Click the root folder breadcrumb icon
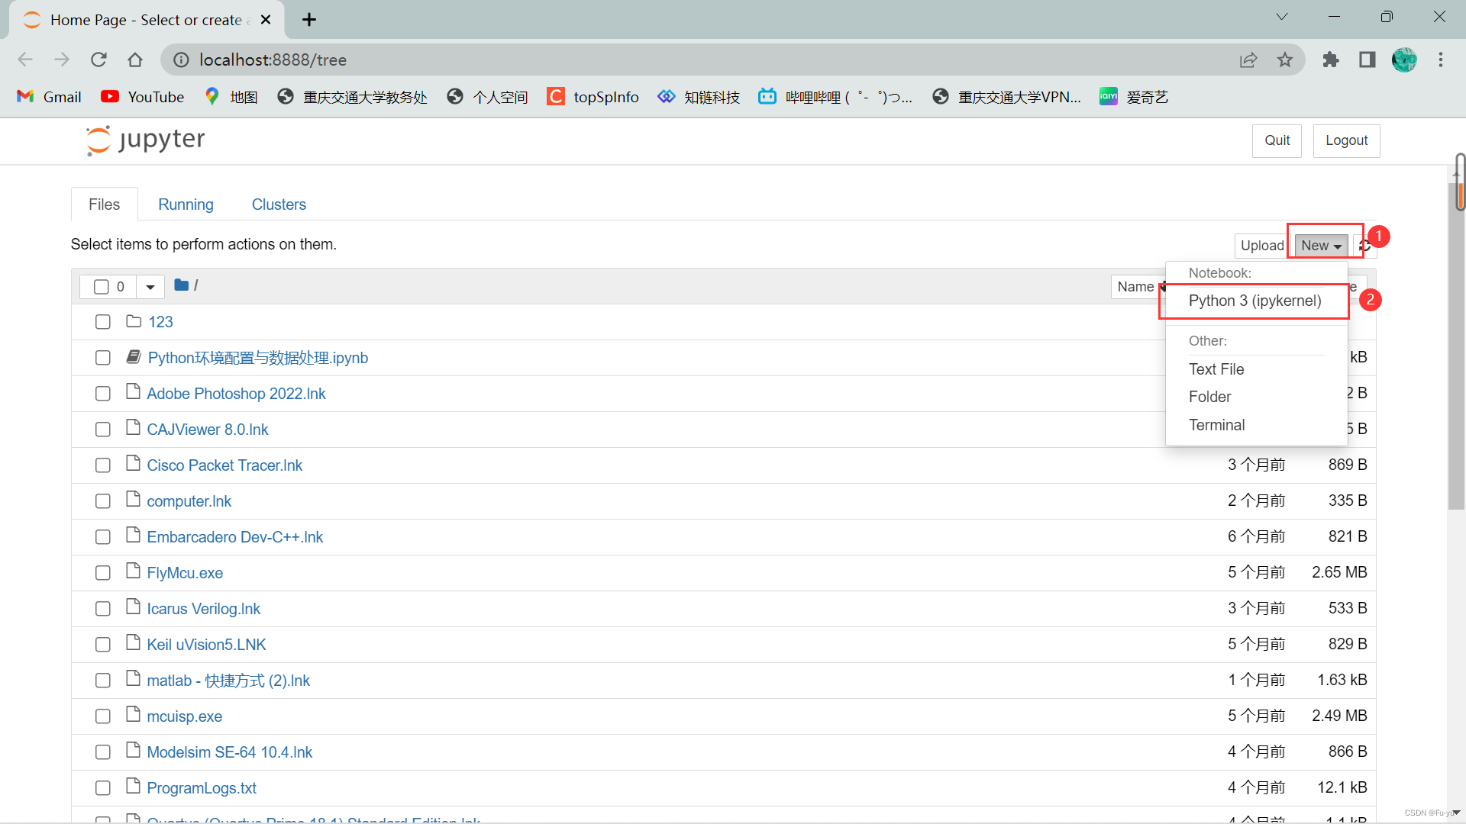 [181, 285]
